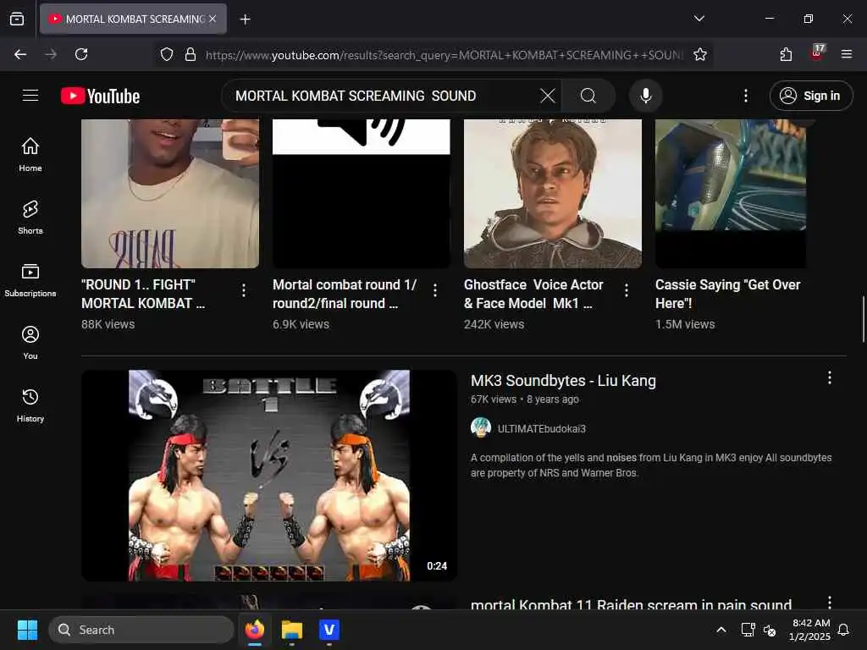Click title "ROUND 1.. FIGHT" MORTAL KOMBAT
The width and height of the screenshot is (867, 650).
143,294
